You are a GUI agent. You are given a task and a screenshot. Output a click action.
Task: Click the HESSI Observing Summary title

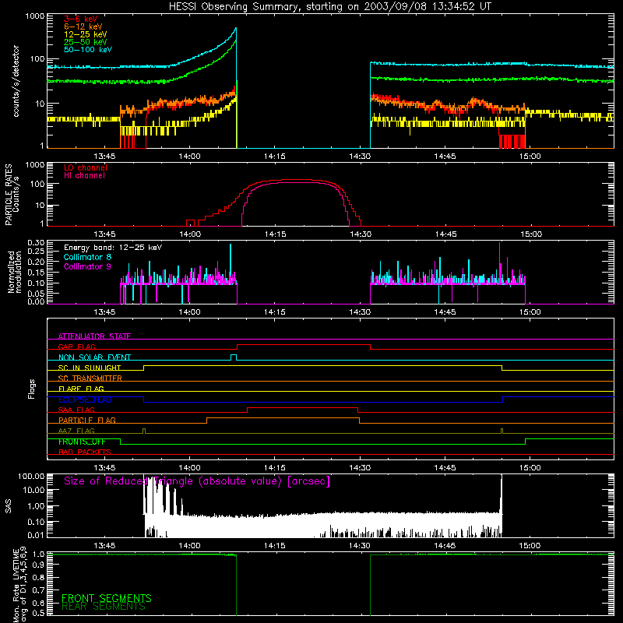[x=330, y=7]
